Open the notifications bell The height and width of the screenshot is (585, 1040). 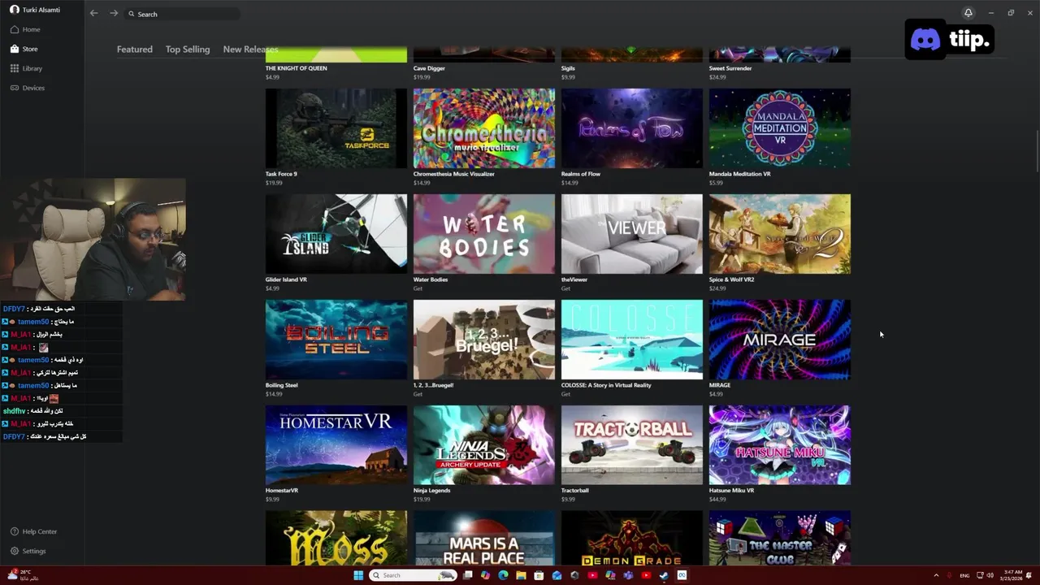968,13
